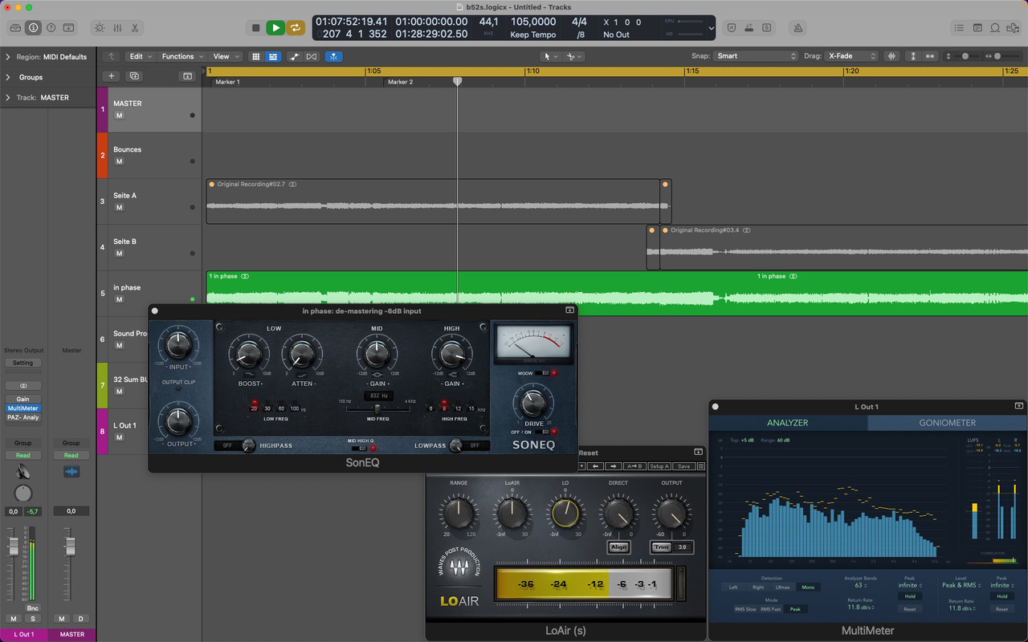Open the media Browsers icon

(x=1013, y=27)
